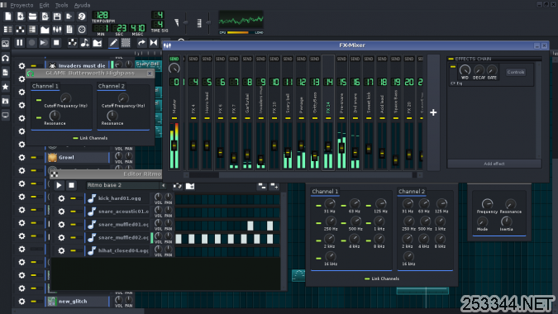Show the Beat+Bassline Editor toolbar icon
The image size is (558, 314).
[21, 30]
